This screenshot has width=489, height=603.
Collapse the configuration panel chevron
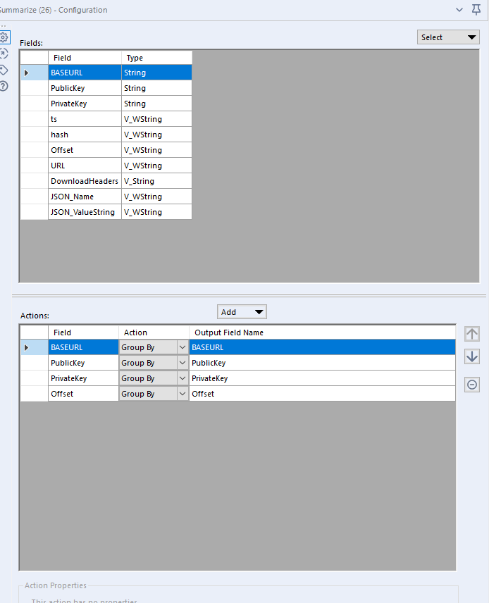[x=459, y=10]
